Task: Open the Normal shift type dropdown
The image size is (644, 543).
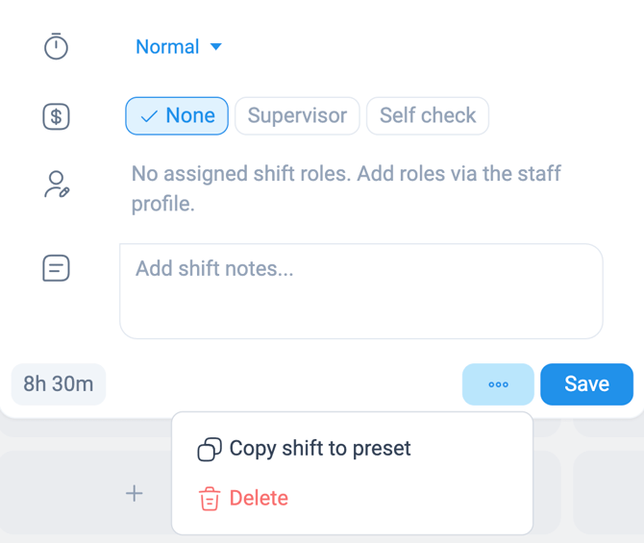Action: click(179, 46)
